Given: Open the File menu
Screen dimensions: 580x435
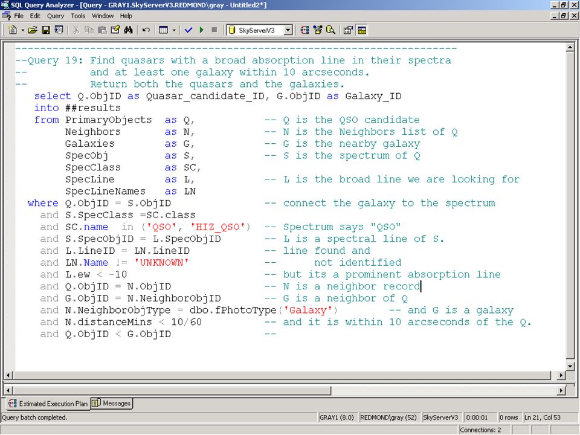Looking at the screenshot, I should click(x=19, y=16).
